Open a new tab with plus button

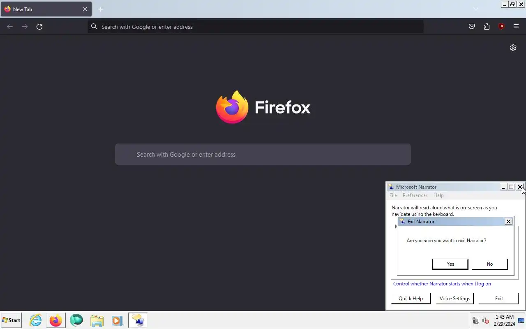coord(101,9)
